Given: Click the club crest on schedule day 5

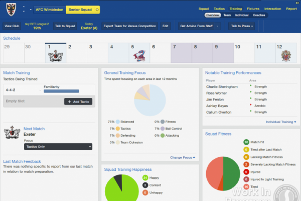Looking at the screenshot, I should point(140,56).
